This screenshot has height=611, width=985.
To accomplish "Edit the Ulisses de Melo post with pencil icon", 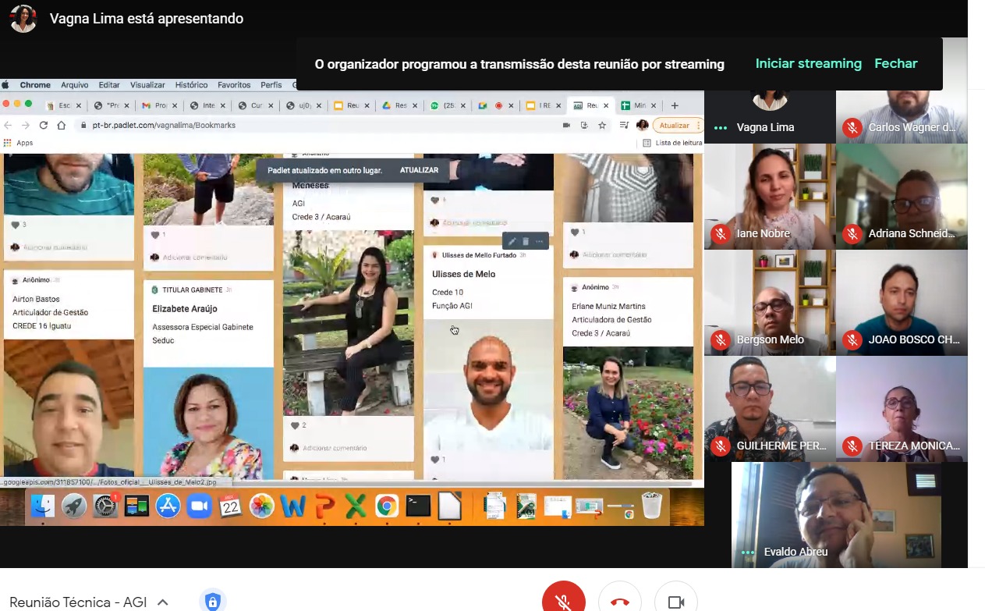I will 512,241.
